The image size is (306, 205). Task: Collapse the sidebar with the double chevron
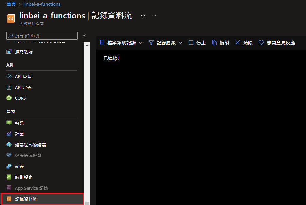(x=84, y=36)
